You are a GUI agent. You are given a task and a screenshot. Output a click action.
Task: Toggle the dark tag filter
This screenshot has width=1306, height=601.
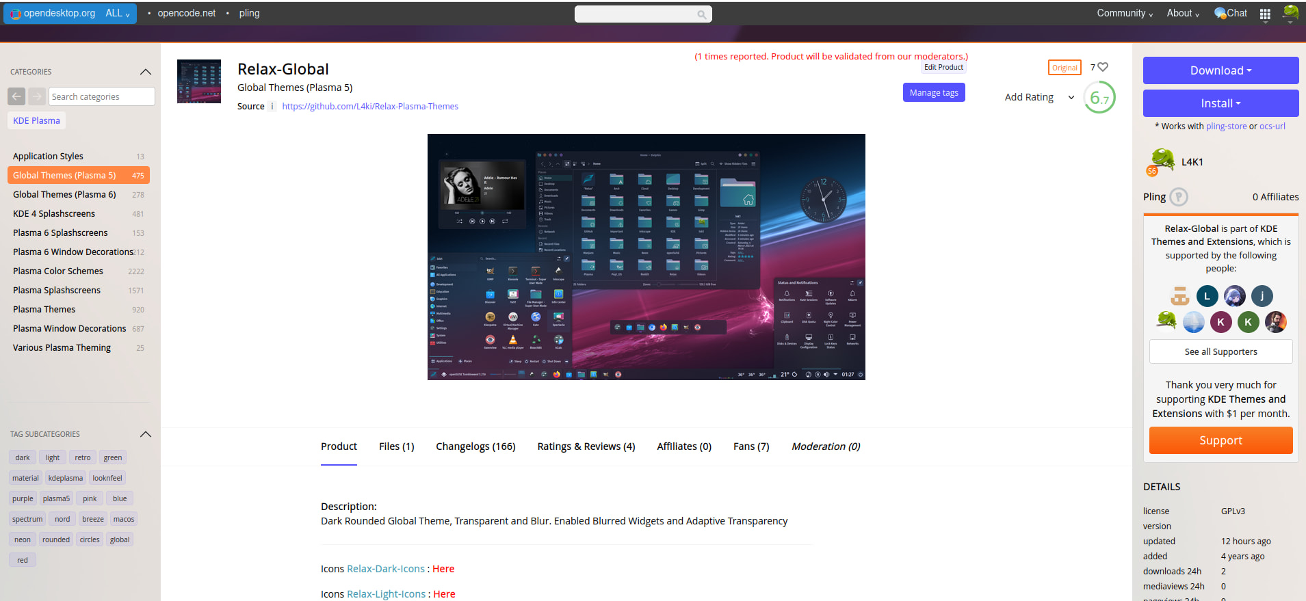(23, 457)
